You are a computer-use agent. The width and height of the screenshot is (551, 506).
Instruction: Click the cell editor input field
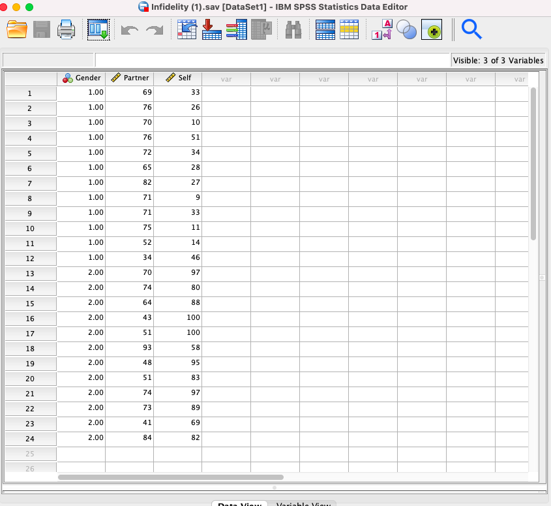point(273,60)
